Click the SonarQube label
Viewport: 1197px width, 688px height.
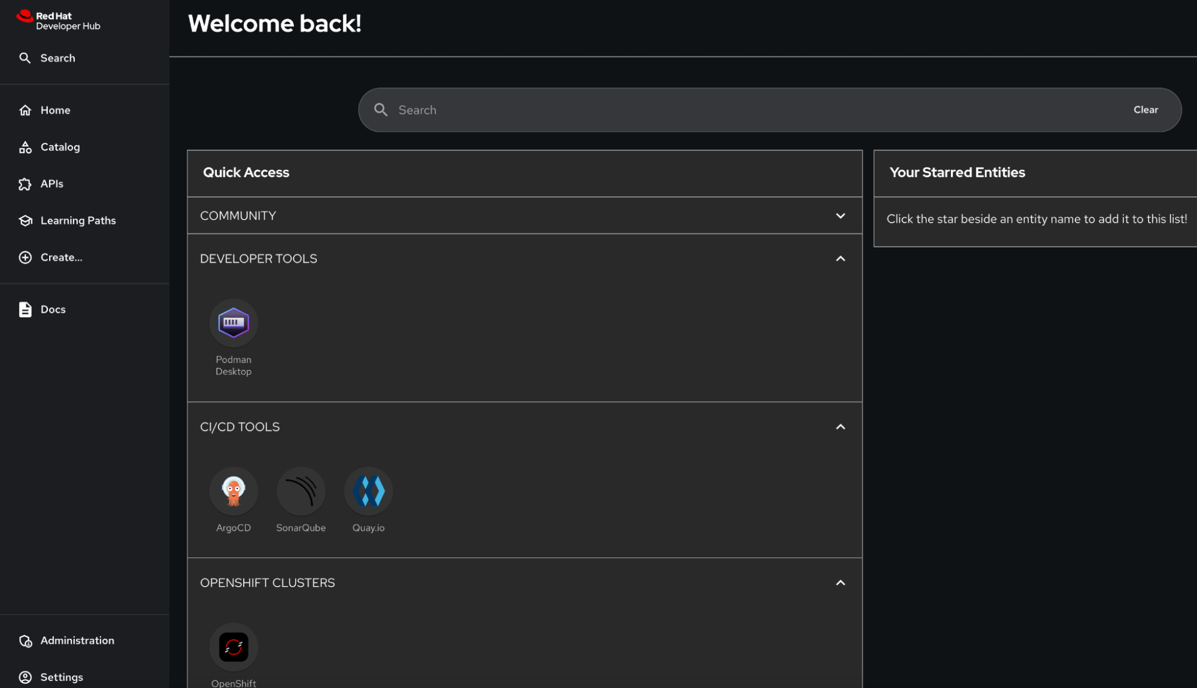301,528
